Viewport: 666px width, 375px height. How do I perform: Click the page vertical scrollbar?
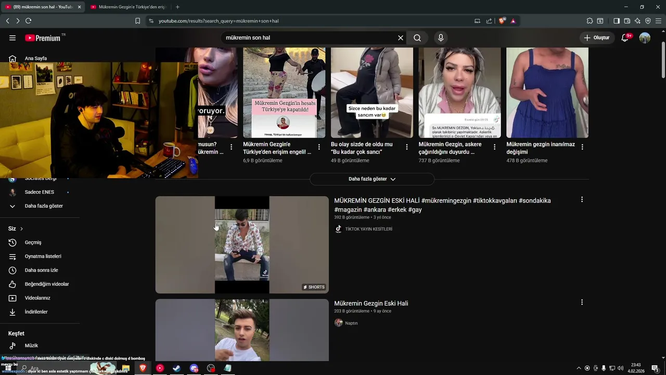click(x=663, y=60)
